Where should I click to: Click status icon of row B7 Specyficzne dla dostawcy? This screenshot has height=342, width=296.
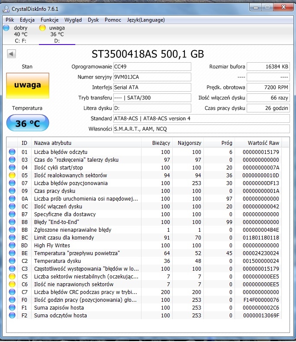12,214
